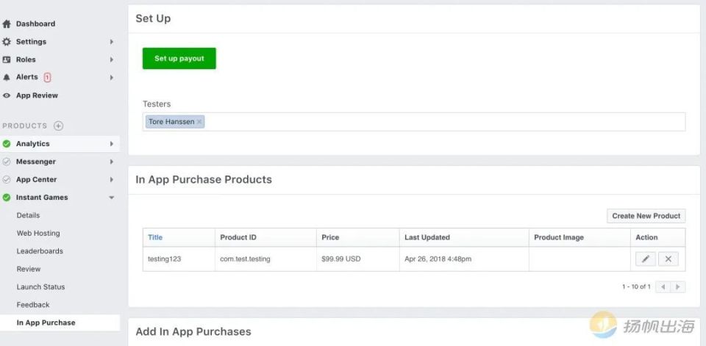Click the Dashboard home icon
Screen dimensions: 706x346
click(x=7, y=24)
